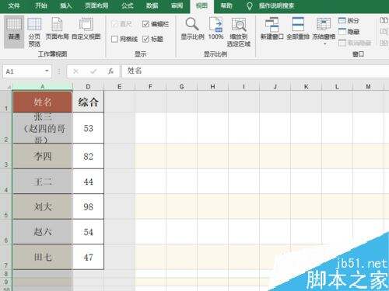The width and height of the screenshot is (389, 291).
Task: Open the Help (帮助) tab
Action: (x=226, y=5)
